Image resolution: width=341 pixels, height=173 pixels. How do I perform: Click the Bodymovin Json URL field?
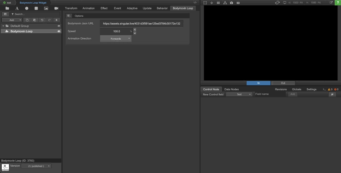pyautogui.click(x=142, y=24)
